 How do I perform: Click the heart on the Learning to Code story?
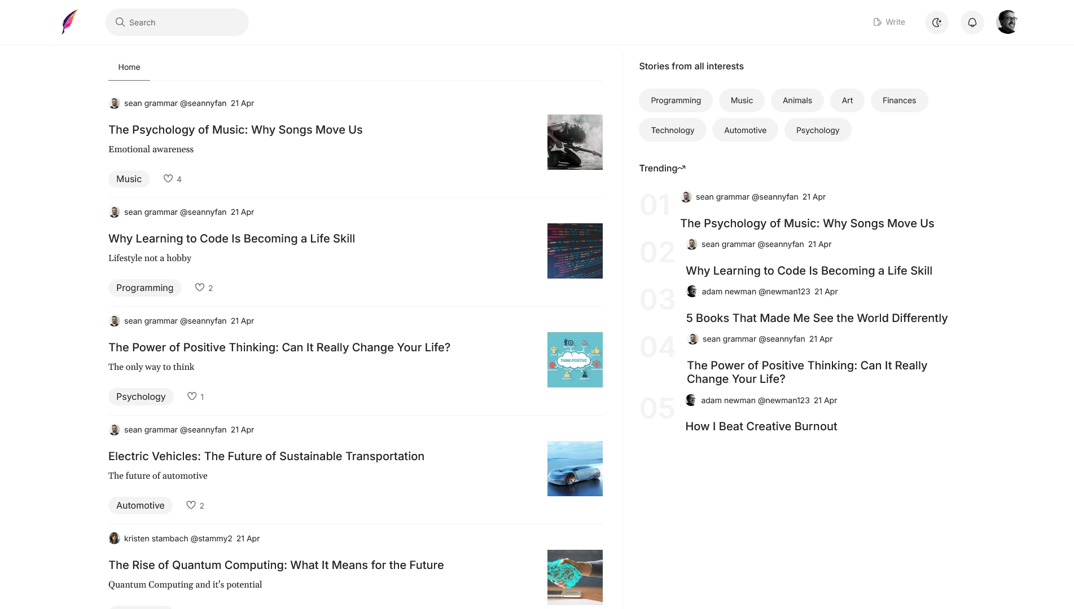click(200, 288)
